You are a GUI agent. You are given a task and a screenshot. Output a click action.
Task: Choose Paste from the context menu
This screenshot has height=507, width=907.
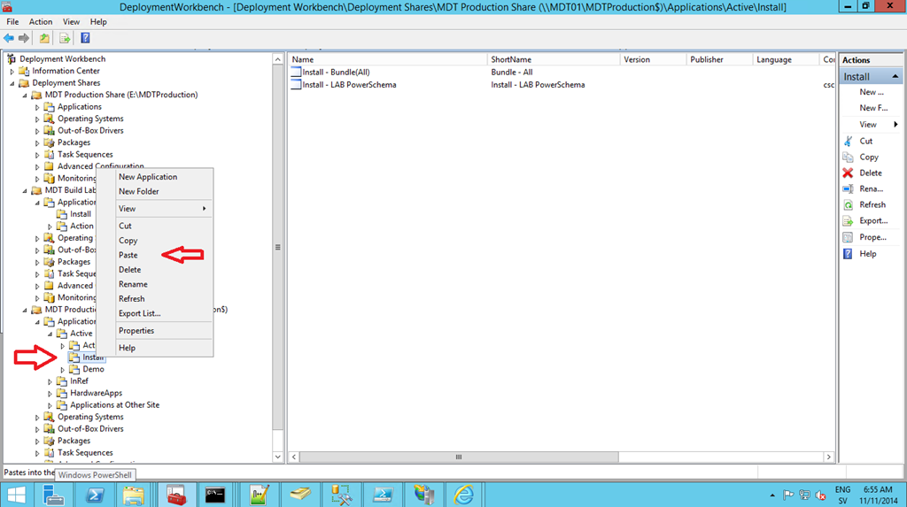coord(128,255)
